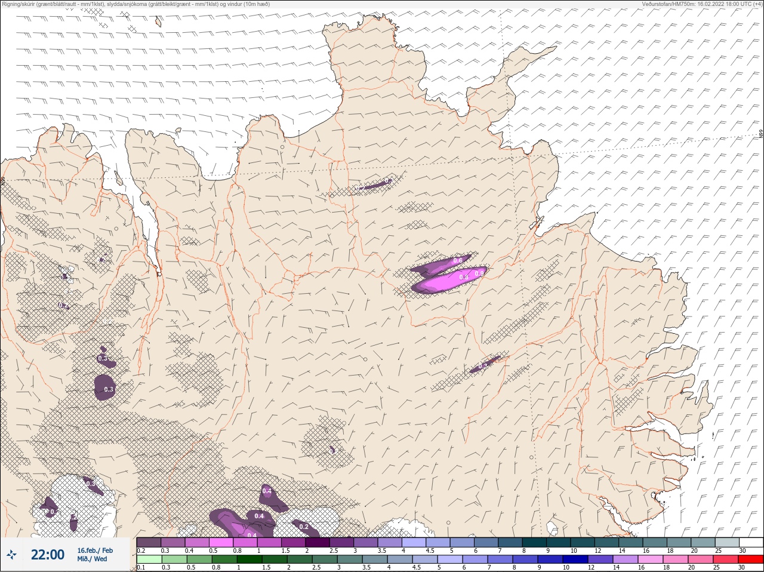
Task: Click the 0.9 contour value on the map
Action: point(479,273)
